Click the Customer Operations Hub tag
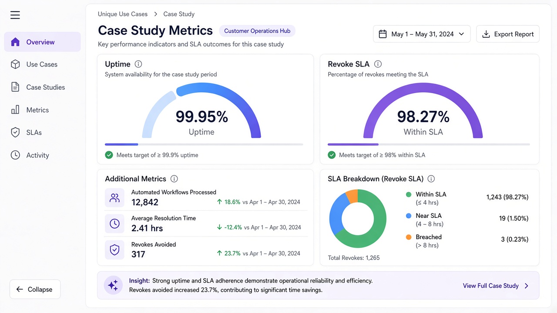This screenshot has height=313, width=557. tap(257, 31)
